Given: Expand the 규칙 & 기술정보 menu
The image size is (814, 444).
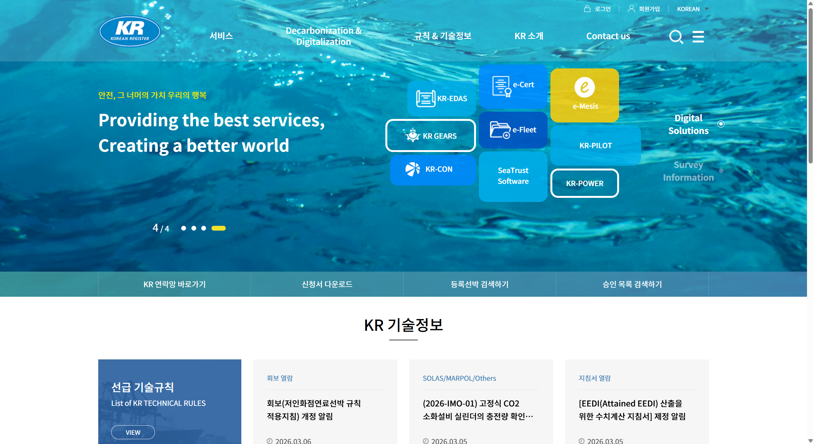Looking at the screenshot, I should (x=443, y=36).
